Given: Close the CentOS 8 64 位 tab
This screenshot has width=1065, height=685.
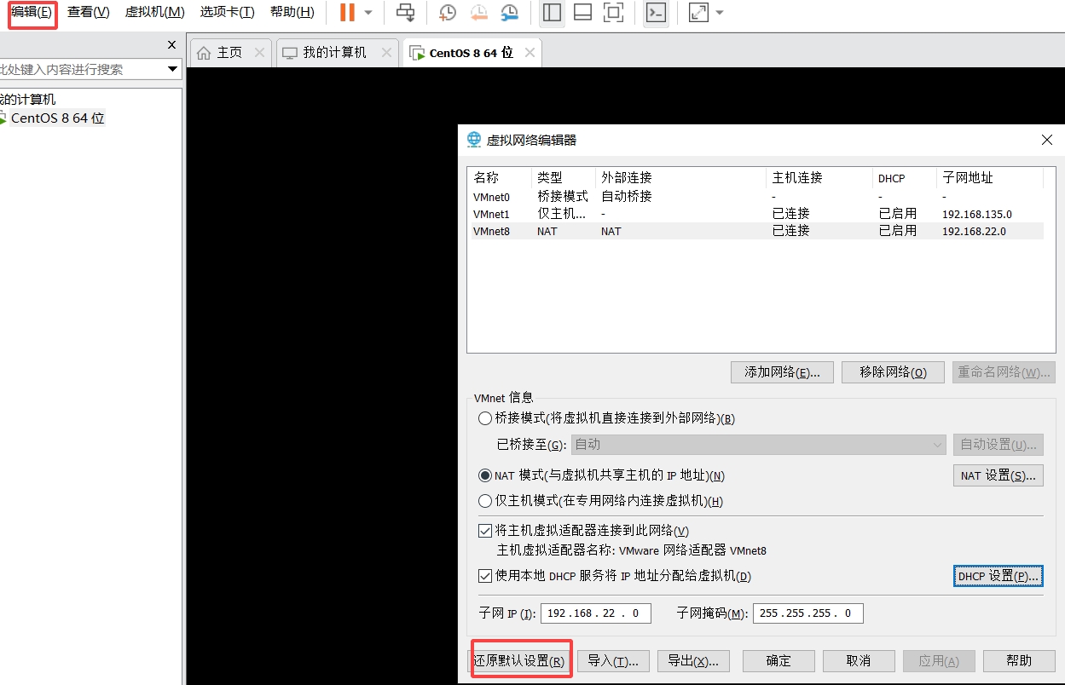Looking at the screenshot, I should pos(530,53).
